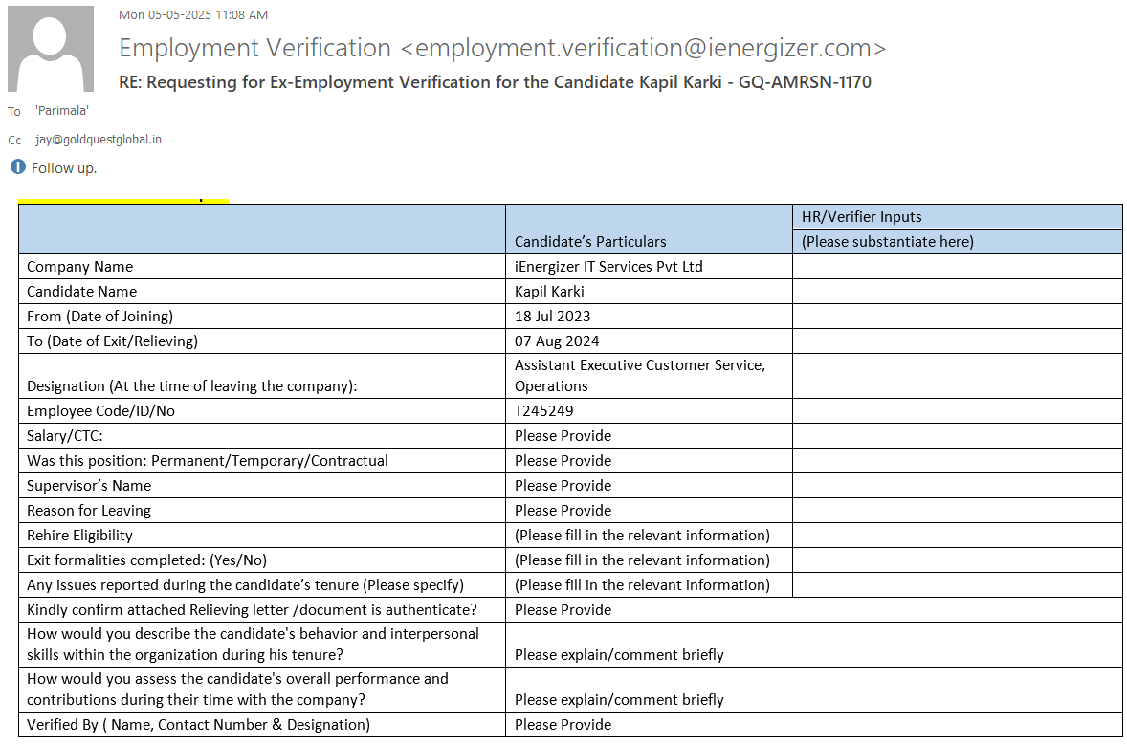Click the date of joining value 18 Jul 2023
This screenshot has height=747, width=1127.
(x=552, y=317)
